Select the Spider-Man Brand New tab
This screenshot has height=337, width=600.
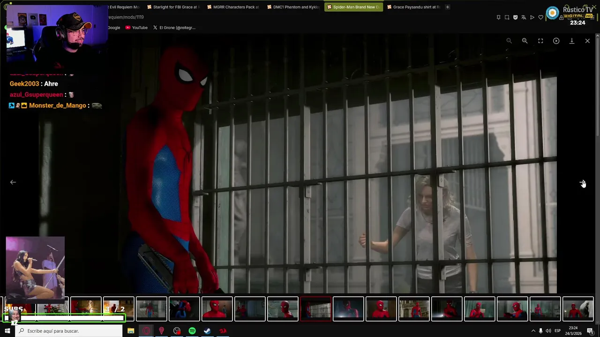pyautogui.click(x=353, y=7)
